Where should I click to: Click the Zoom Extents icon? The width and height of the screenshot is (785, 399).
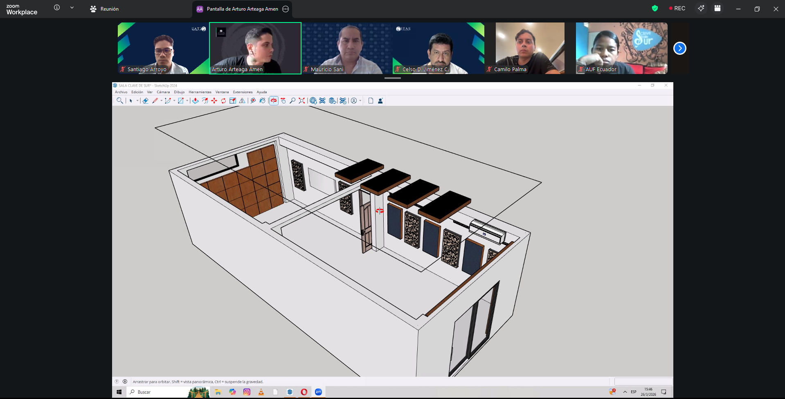coord(301,101)
